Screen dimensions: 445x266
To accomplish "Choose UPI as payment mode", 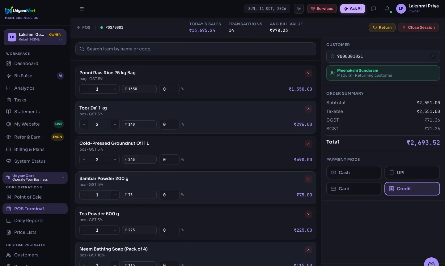I will 412,173.
